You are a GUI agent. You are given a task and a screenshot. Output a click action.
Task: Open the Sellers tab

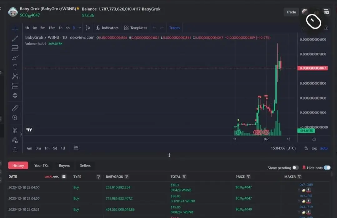point(85,165)
